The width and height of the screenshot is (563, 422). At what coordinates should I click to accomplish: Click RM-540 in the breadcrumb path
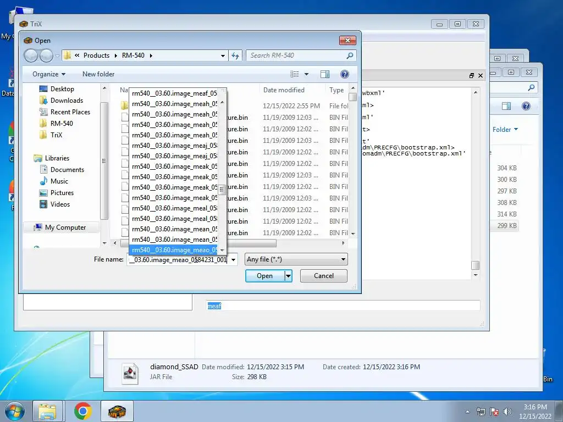pos(133,55)
